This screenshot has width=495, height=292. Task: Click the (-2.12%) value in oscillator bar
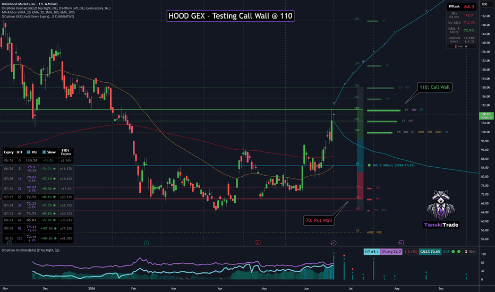click(411, 252)
